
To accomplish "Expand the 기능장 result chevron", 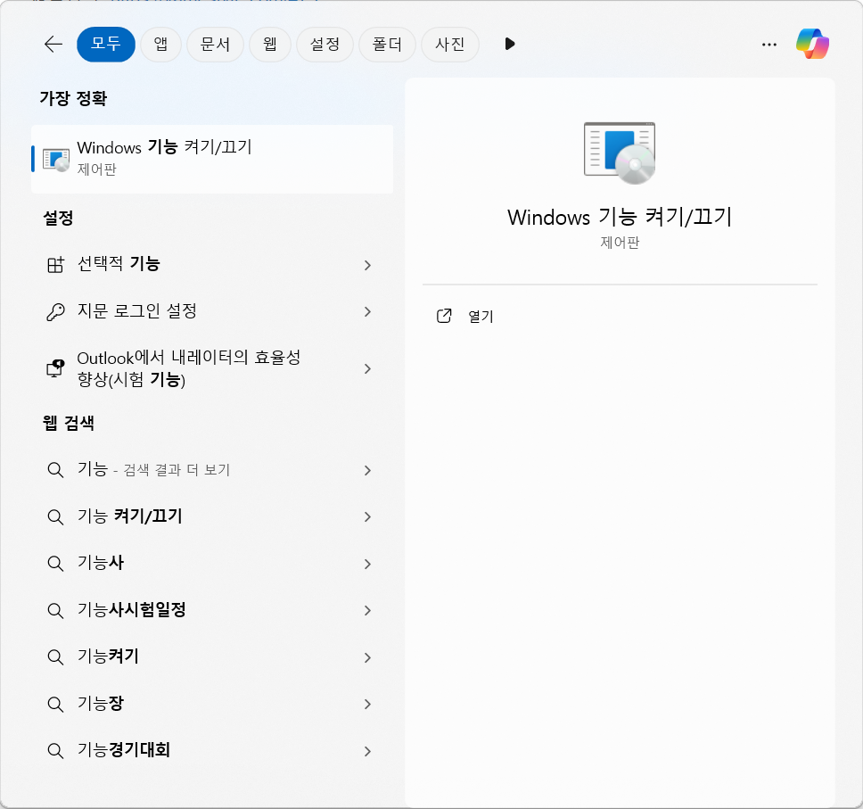I will [x=367, y=704].
